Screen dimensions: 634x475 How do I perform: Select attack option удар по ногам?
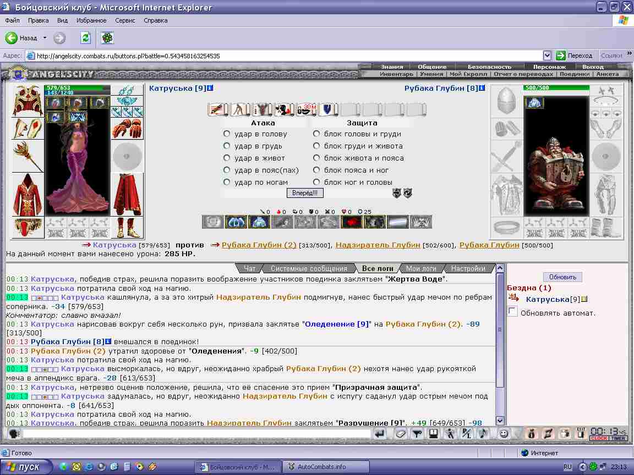[x=226, y=182]
